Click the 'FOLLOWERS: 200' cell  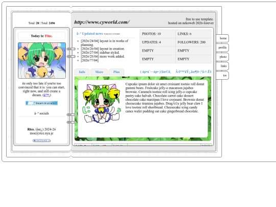[193, 42]
